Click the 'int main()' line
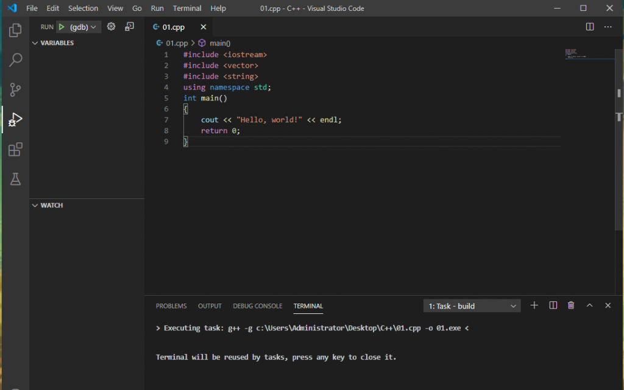 205,98
